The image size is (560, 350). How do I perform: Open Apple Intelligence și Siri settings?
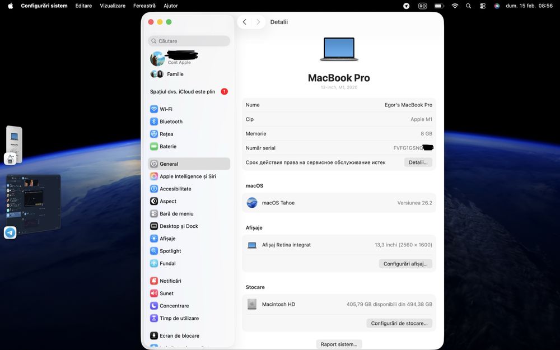[189, 176]
